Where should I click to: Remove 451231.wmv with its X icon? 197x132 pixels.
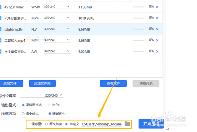point(157,7)
